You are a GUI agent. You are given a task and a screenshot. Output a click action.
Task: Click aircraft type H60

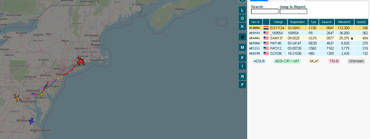pos(312,53)
